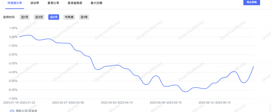Screen dimensions: 272x112
Task: Toggle the 理财公司-权益类 legend series
Action: [x=23, y=111]
